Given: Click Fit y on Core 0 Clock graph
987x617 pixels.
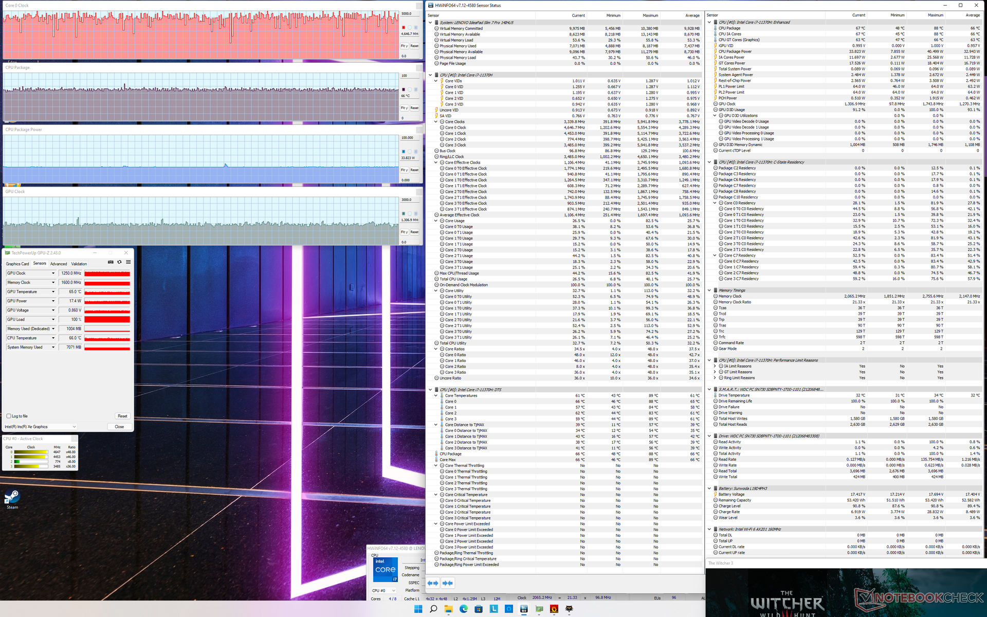Looking at the screenshot, I should (x=404, y=46).
